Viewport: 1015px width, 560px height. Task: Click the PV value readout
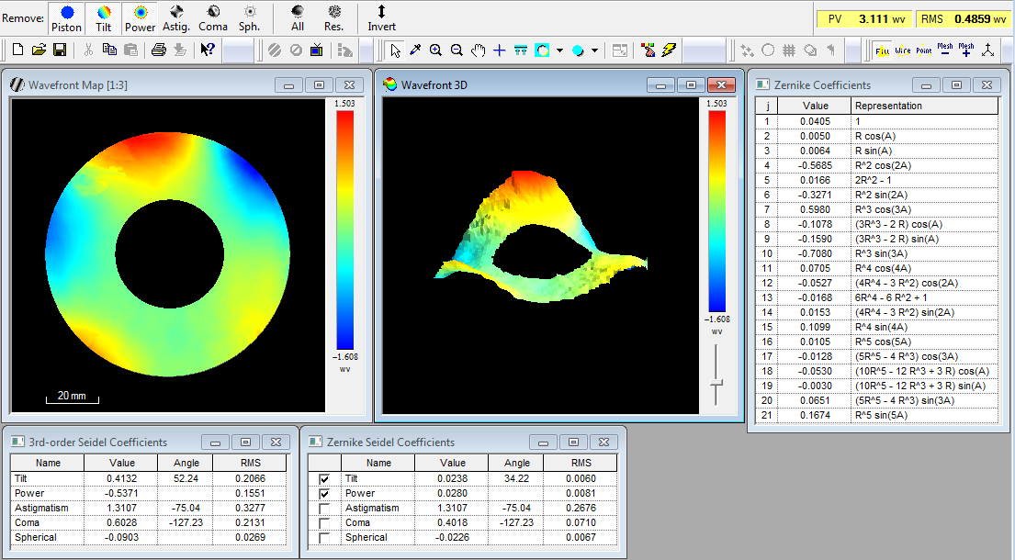[863, 18]
